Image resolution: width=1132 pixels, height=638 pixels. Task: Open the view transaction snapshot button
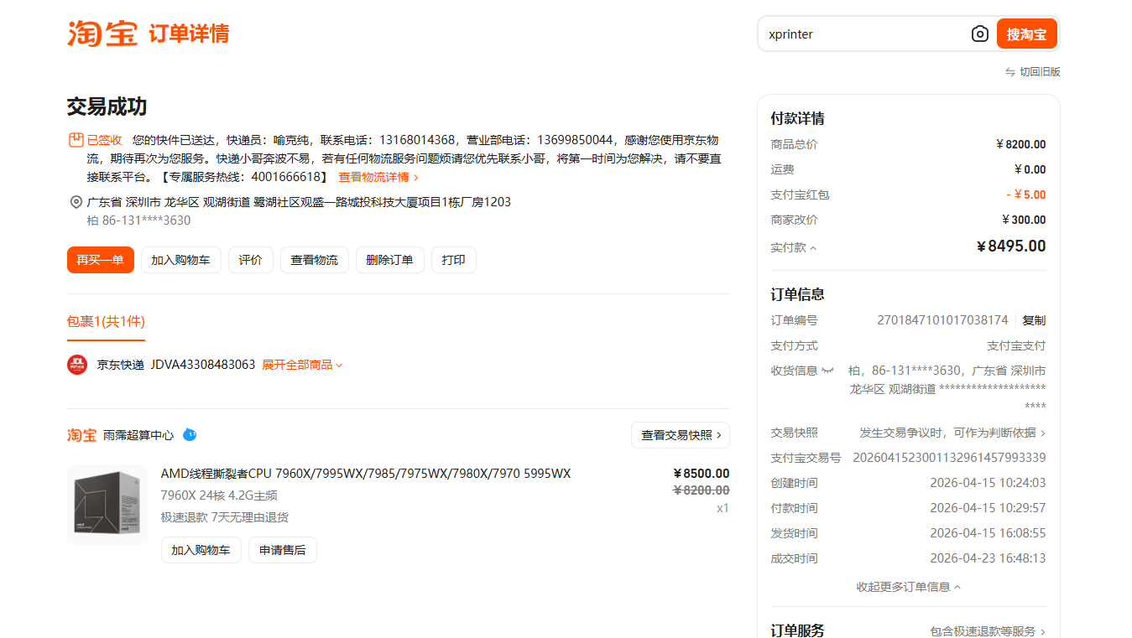681,435
